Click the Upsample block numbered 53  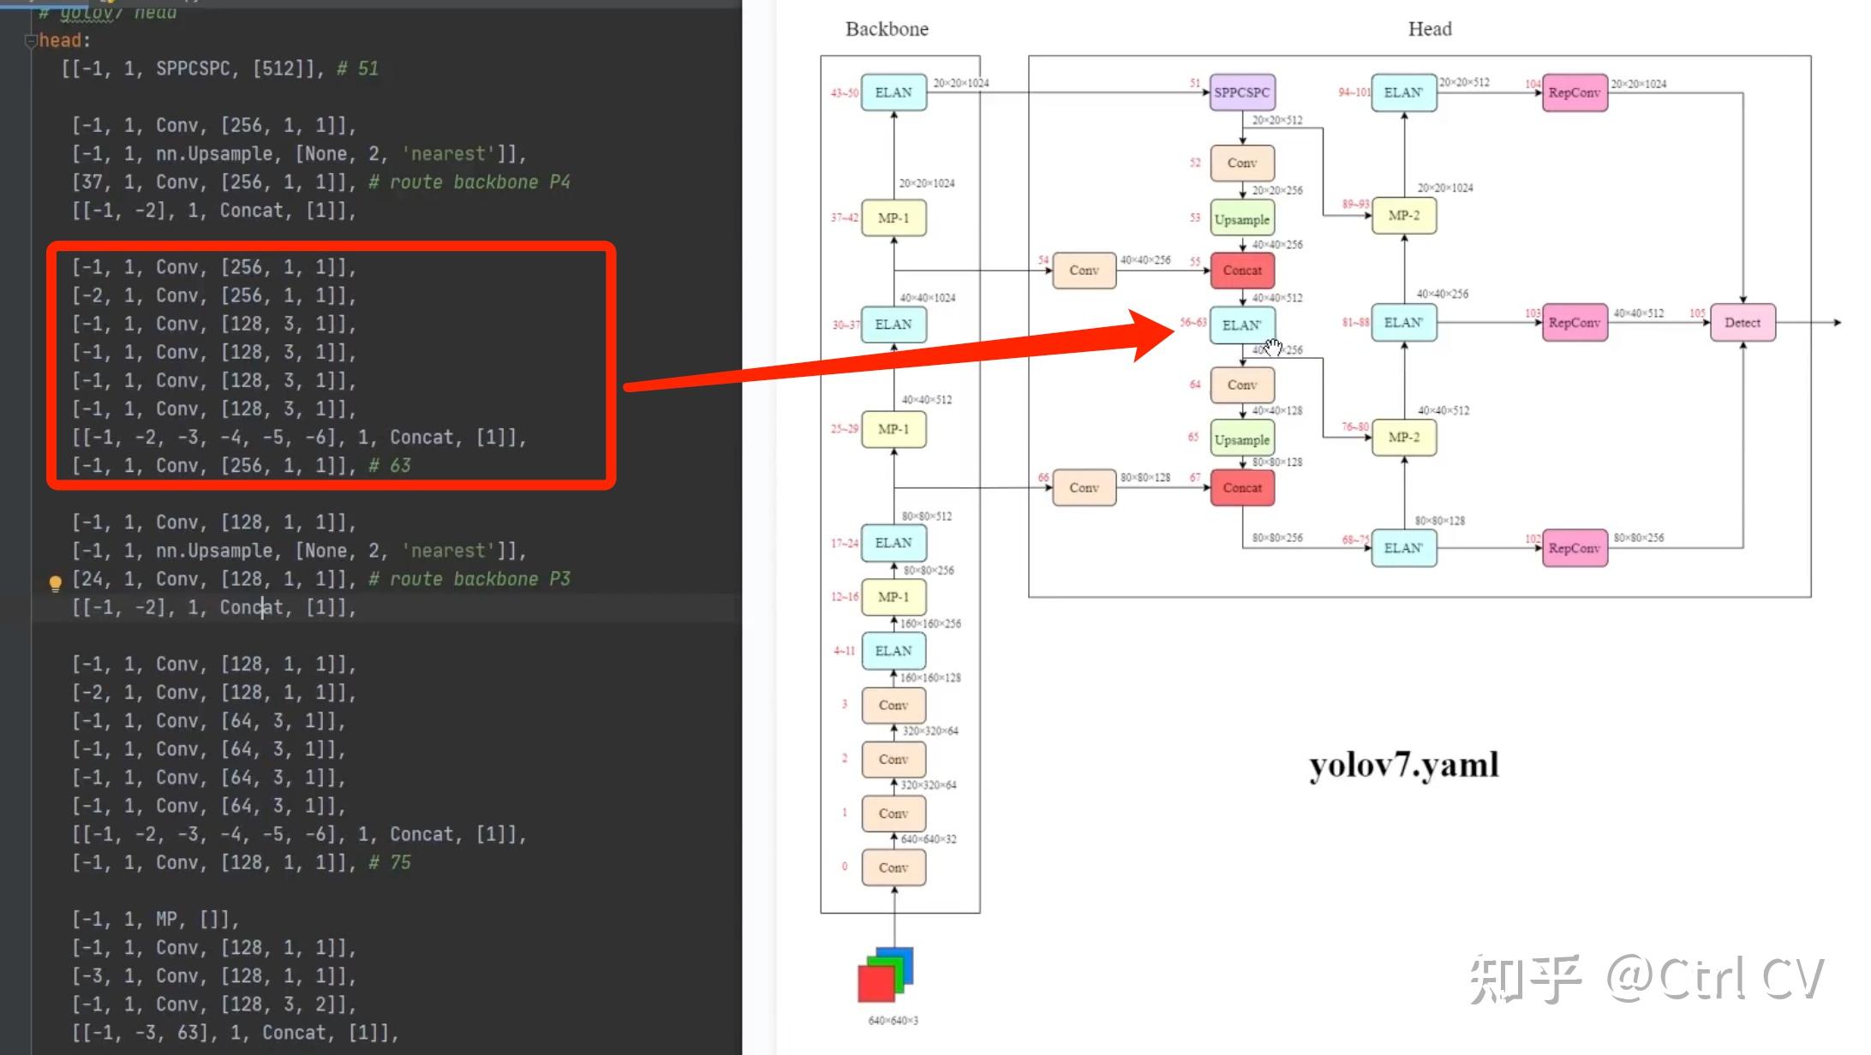pyautogui.click(x=1241, y=219)
